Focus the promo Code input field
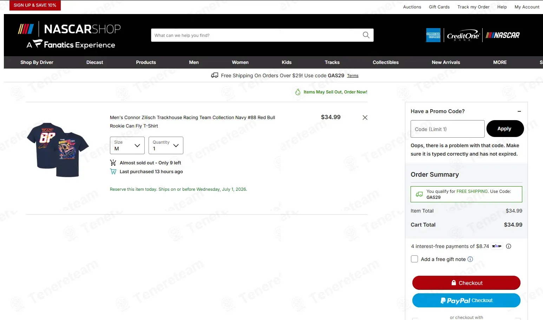The height and width of the screenshot is (320, 543). tap(447, 129)
